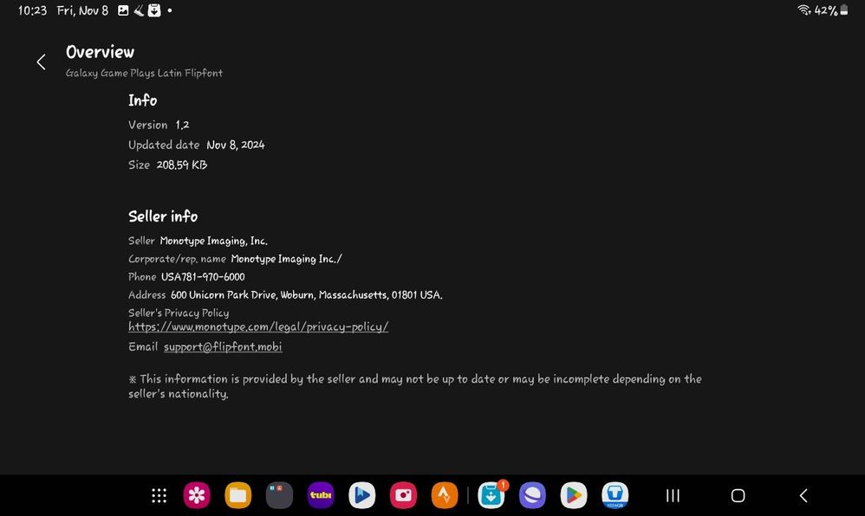Launch the red Camera app
Image resolution: width=865 pixels, height=516 pixels.
click(x=403, y=495)
